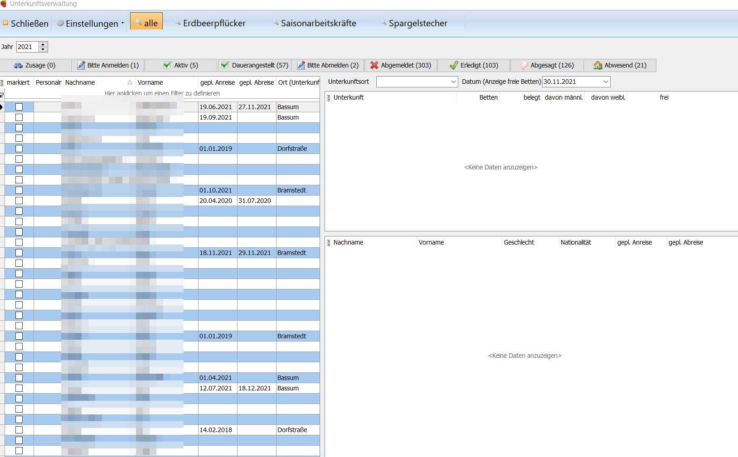Filter by Erdbeerpflücker

pyautogui.click(x=210, y=23)
